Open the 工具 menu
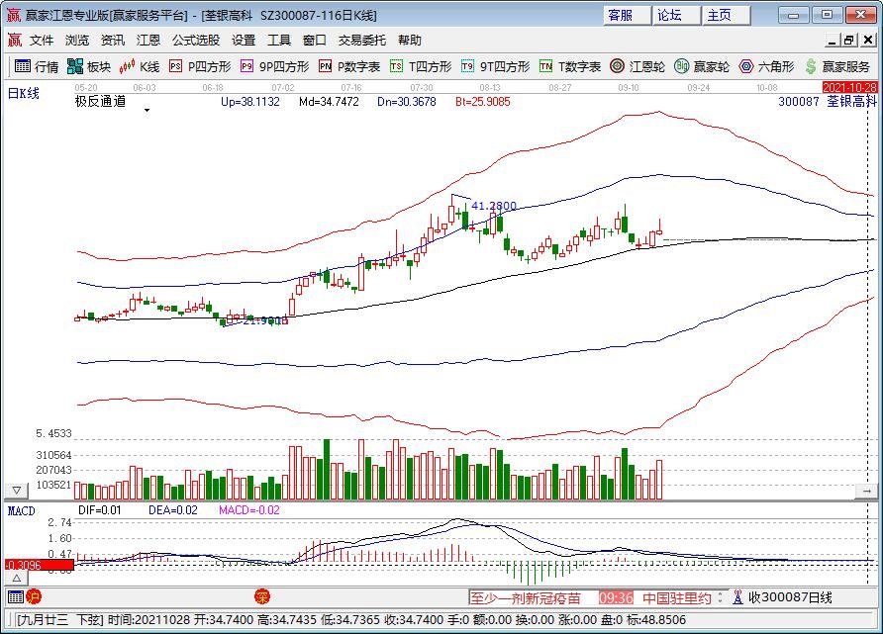The width and height of the screenshot is (883, 634). (279, 41)
